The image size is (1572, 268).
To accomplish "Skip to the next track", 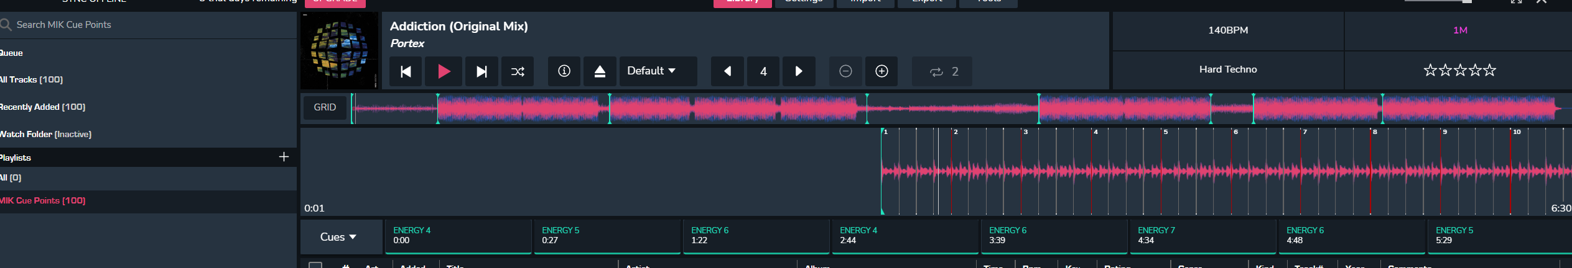I will click(x=481, y=71).
